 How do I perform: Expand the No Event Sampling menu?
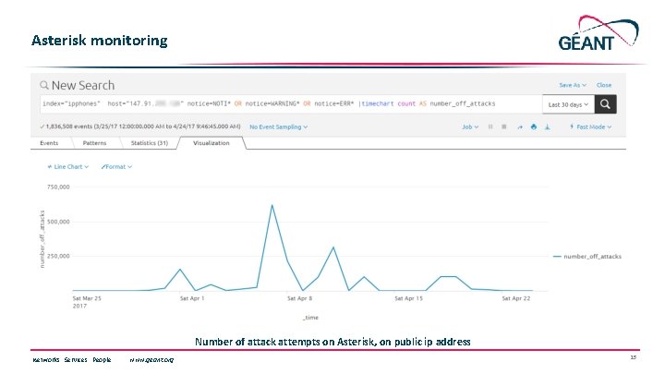pos(278,127)
